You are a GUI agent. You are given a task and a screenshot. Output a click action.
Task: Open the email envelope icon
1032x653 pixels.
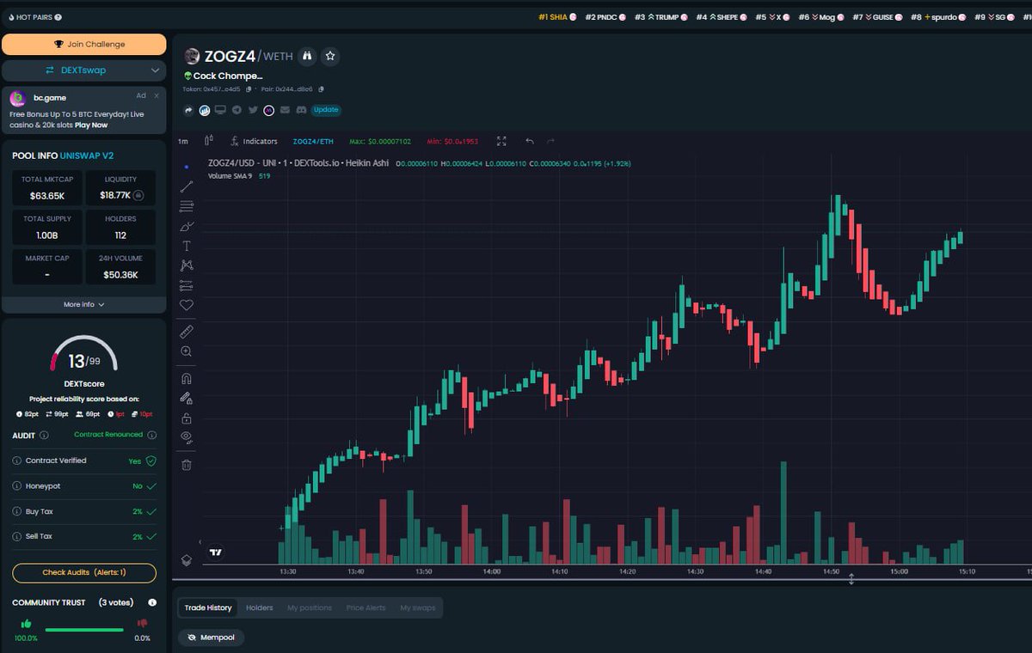(x=285, y=110)
